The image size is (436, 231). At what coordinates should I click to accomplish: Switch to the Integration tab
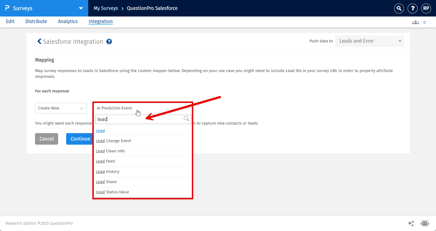click(x=101, y=21)
